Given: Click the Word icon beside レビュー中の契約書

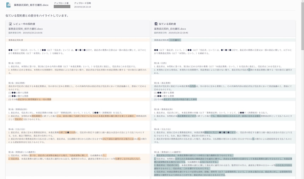Looking at the screenshot, I should (x=11, y=24).
